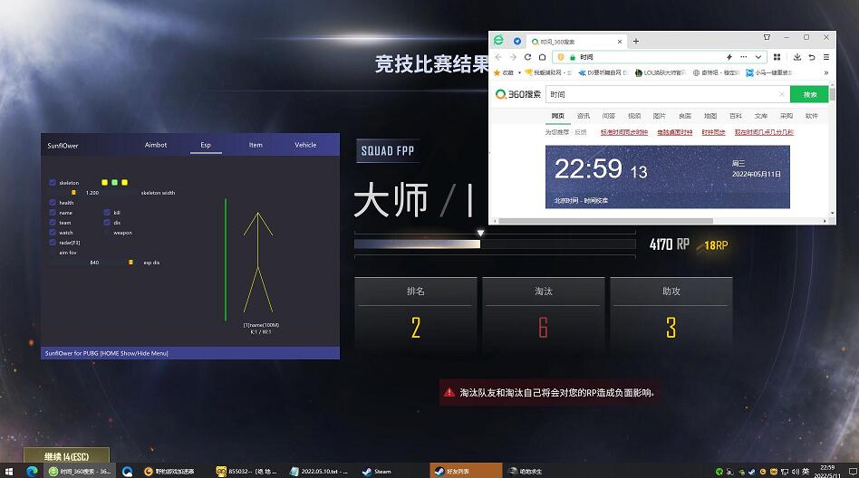Screen dimensions: 859x478
Task: Select the 视频 search category tab
Action: coord(634,116)
